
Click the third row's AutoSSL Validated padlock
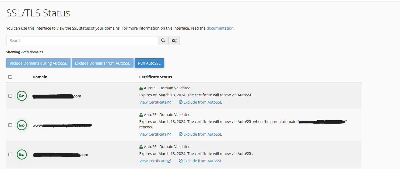tap(141, 147)
